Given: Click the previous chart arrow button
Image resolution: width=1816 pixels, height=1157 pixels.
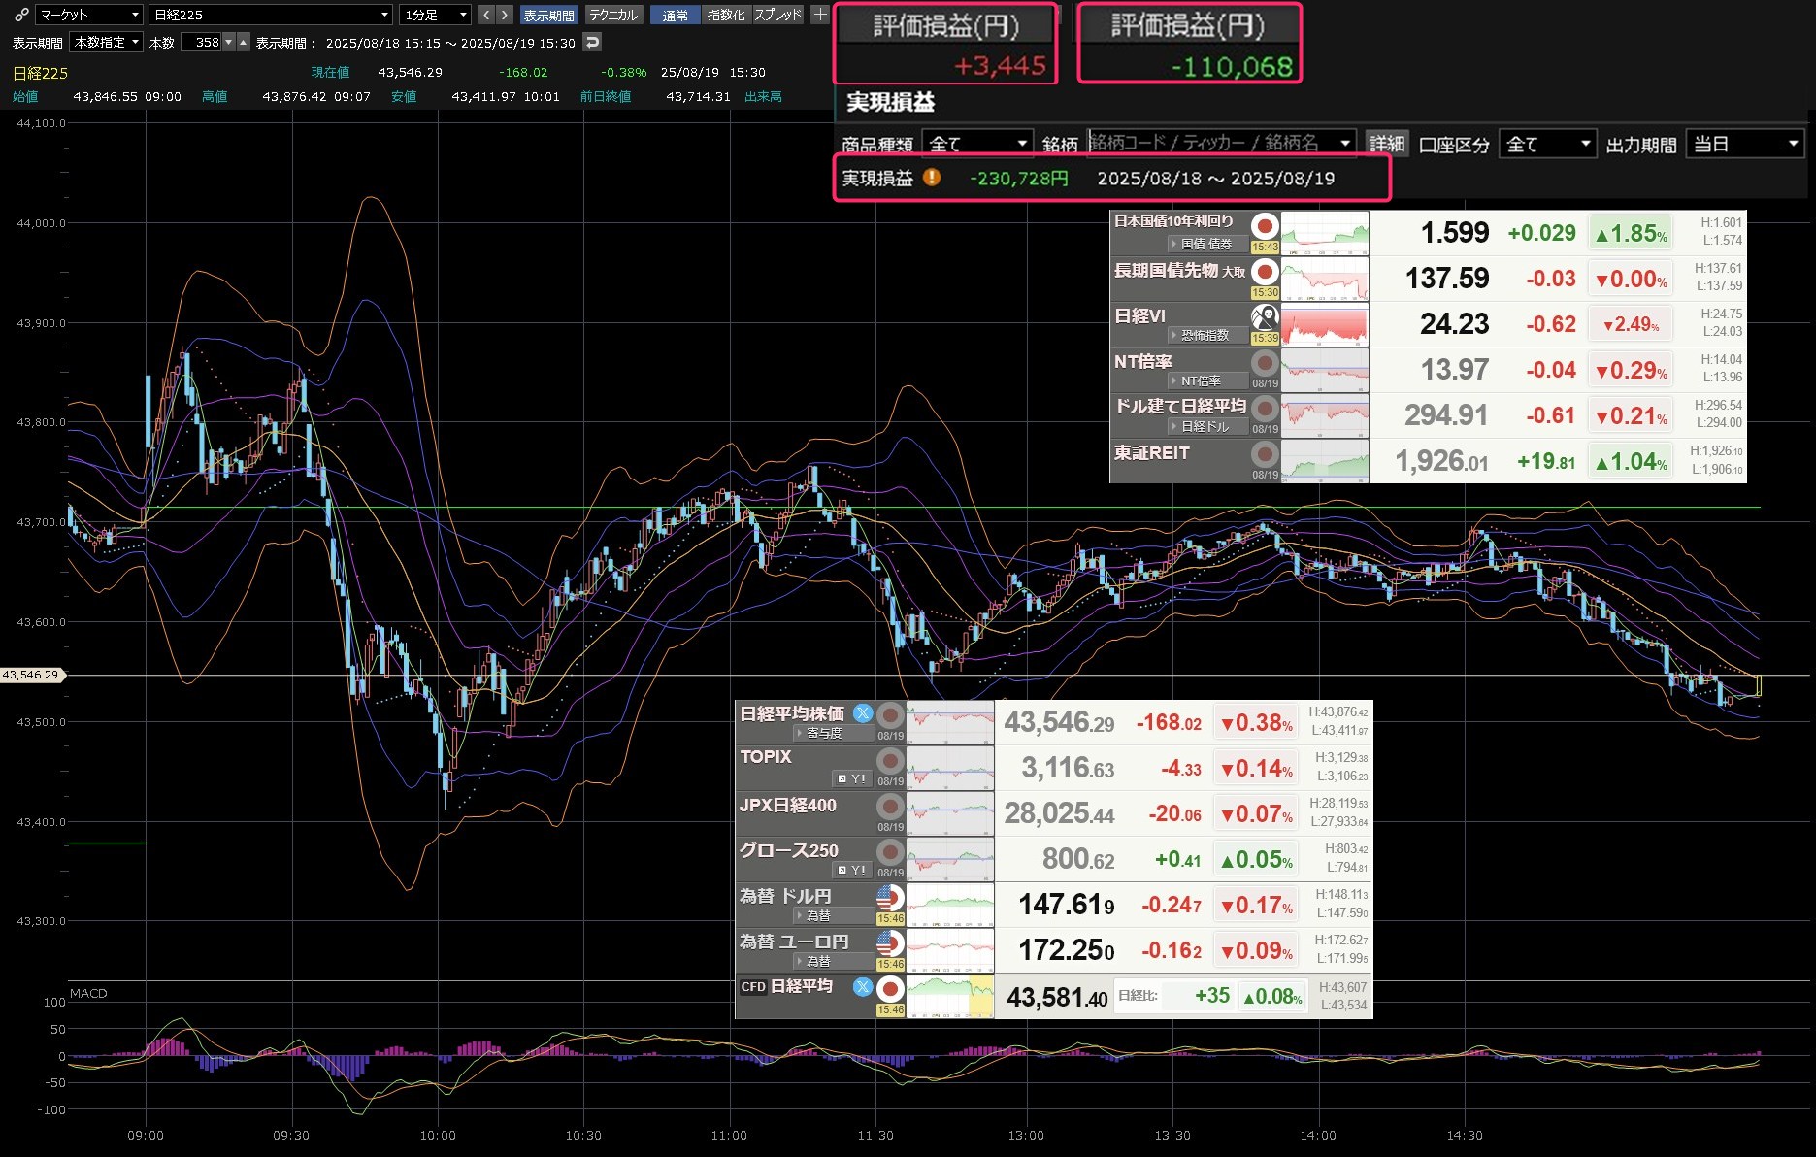Looking at the screenshot, I should [x=486, y=15].
